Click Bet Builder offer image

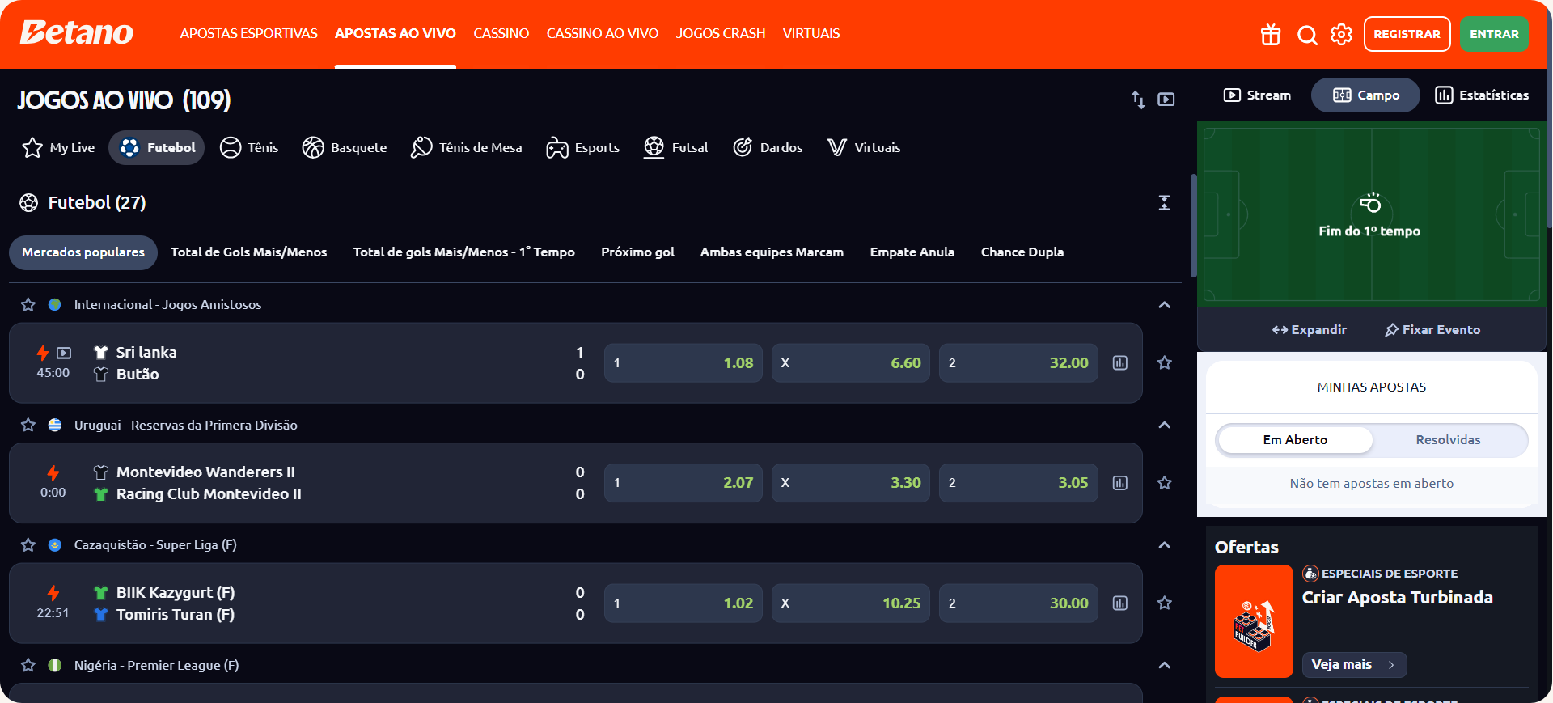pos(1254,620)
